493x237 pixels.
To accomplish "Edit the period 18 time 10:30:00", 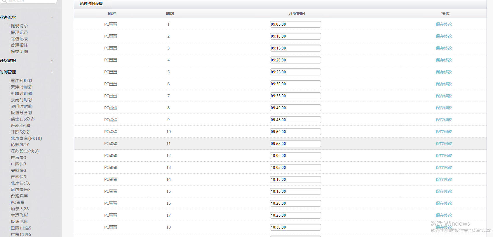I will (295, 227).
